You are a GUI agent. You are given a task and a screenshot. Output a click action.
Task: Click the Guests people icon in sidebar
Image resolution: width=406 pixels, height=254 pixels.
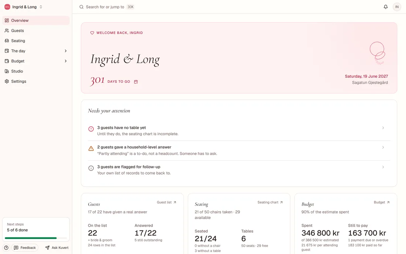[7, 31]
